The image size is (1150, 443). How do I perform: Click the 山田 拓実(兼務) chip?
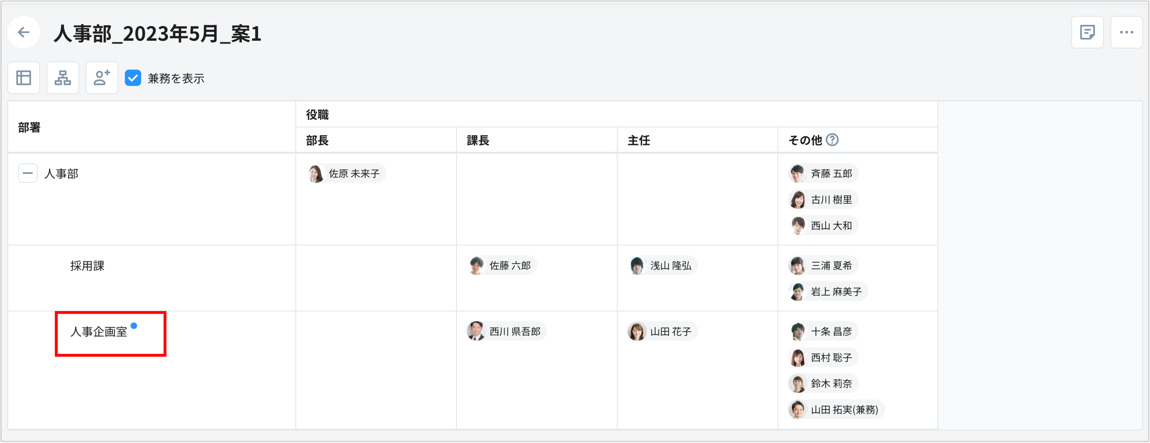pos(836,410)
